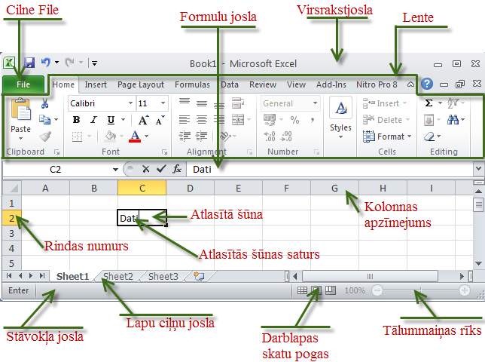Click the green File button
485x362 pixels.
click(x=23, y=85)
